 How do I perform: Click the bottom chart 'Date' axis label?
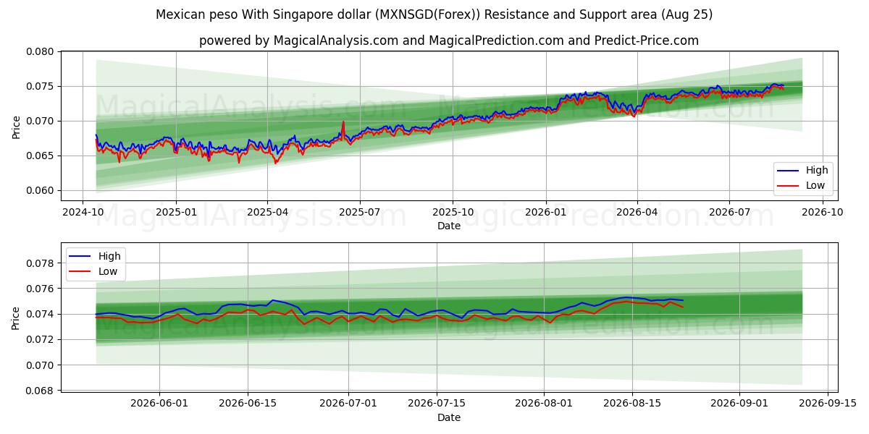pyautogui.click(x=449, y=417)
